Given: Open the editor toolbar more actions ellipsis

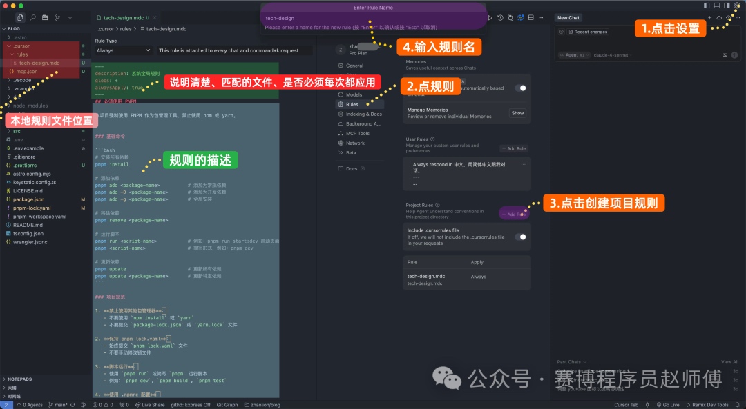Looking at the screenshot, I should click(541, 17).
